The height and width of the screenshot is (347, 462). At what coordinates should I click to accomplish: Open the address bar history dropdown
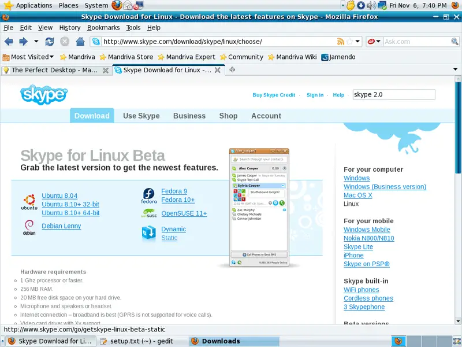357,42
